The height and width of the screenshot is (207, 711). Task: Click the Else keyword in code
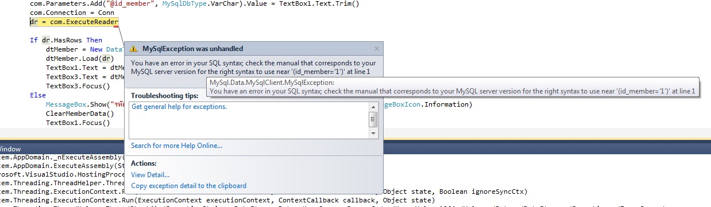[37, 95]
